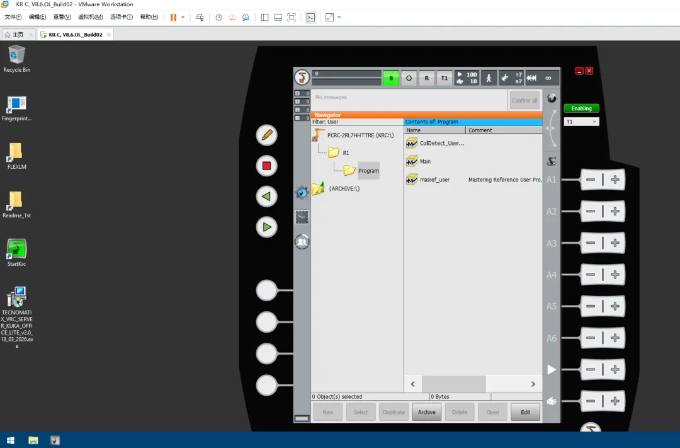
Task: Jog axis A2 in minus direction
Action: (591, 212)
